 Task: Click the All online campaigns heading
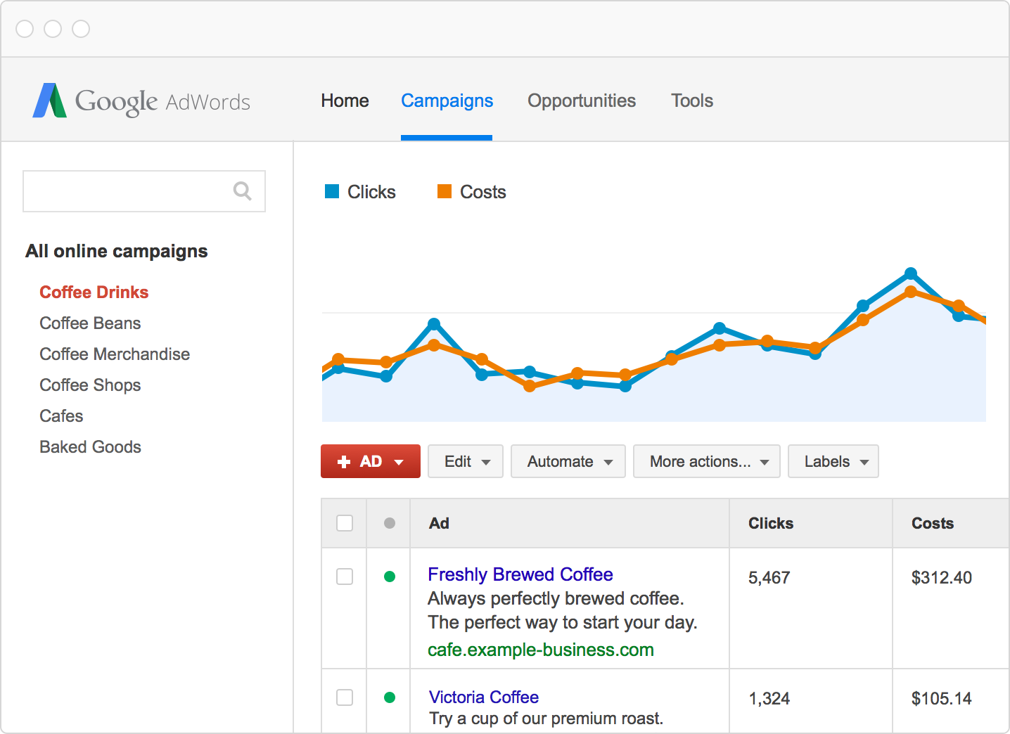(x=117, y=252)
